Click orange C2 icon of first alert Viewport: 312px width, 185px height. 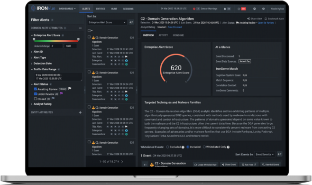(93, 37)
